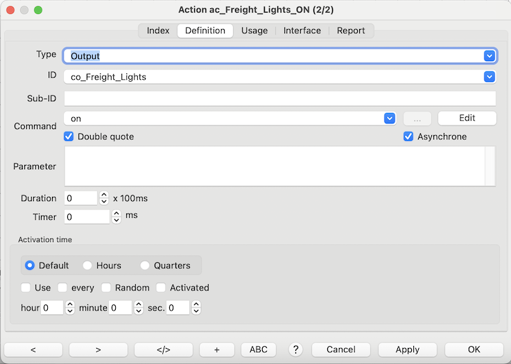Select the Hours radio button
This screenshot has height=364, width=511.
88,266
